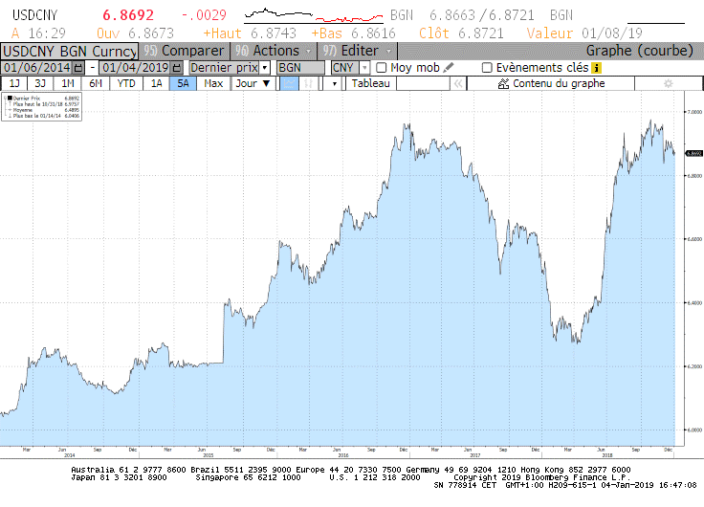
Task: Open the chart type dropdown arrow
Action: (334, 83)
